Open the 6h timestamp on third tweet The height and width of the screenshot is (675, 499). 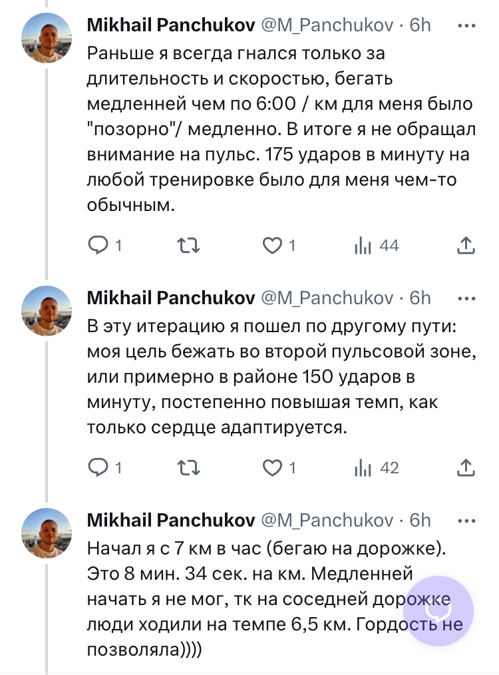(420, 520)
